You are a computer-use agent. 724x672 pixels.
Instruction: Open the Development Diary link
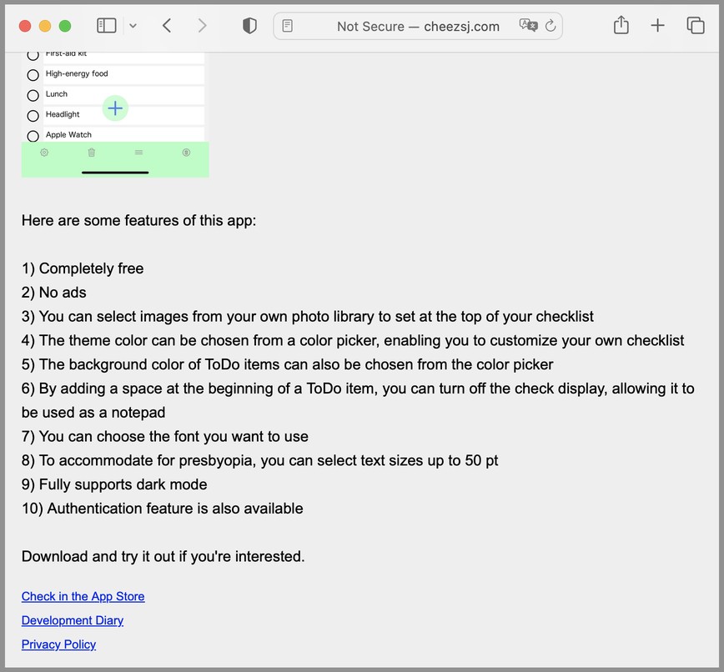coord(73,620)
